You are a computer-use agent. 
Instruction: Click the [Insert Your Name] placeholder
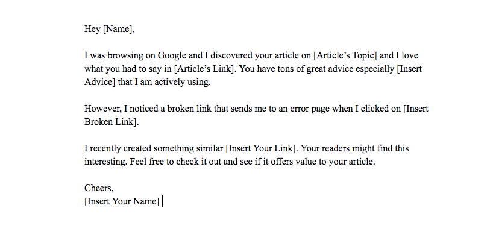[x=122, y=201]
